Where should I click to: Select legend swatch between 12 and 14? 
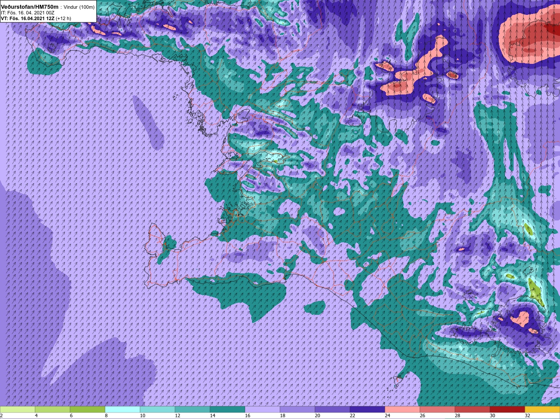coord(192,409)
